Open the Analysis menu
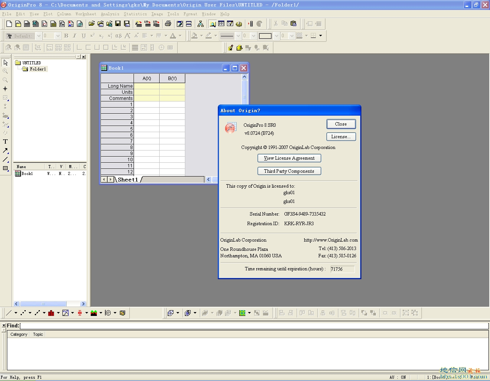Screen dimensions: 490x381 coord(110,14)
